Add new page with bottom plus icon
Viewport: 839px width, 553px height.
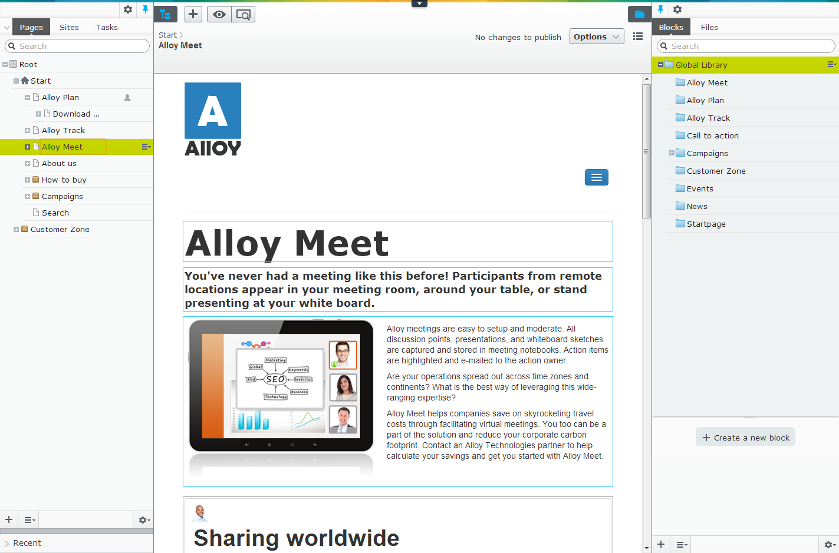tap(9, 519)
